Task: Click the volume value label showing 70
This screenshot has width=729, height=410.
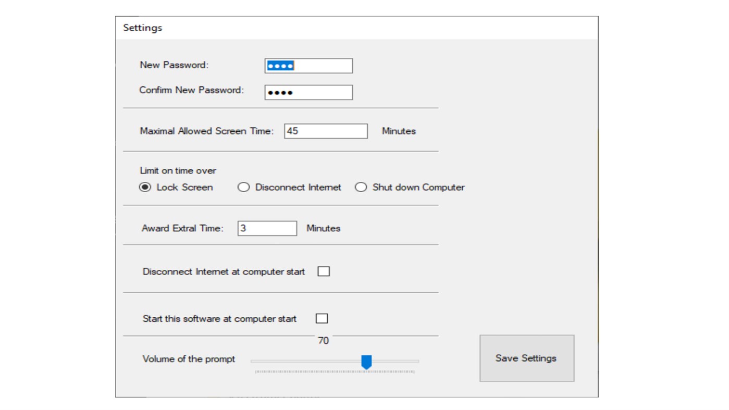Action: [323, 340]
